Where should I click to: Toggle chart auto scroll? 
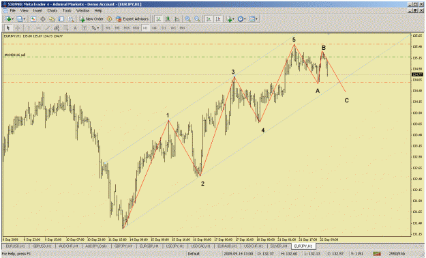click(x=209, y=19)
